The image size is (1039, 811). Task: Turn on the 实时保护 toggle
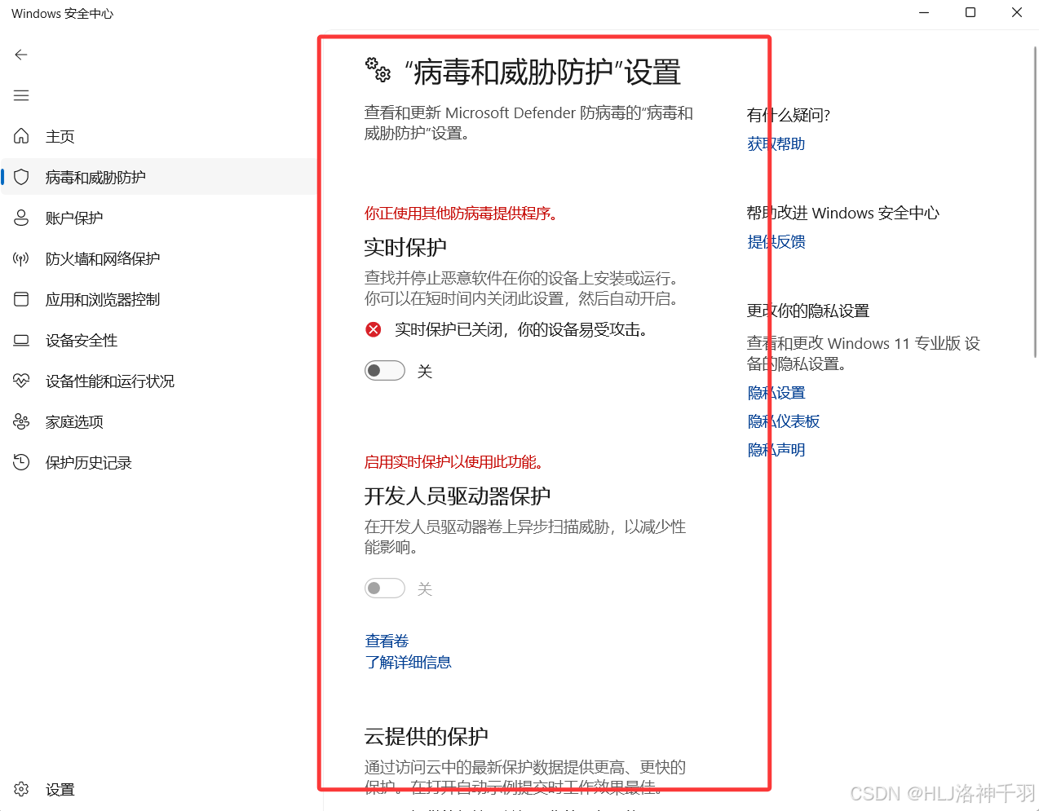(x=385, y=371)
